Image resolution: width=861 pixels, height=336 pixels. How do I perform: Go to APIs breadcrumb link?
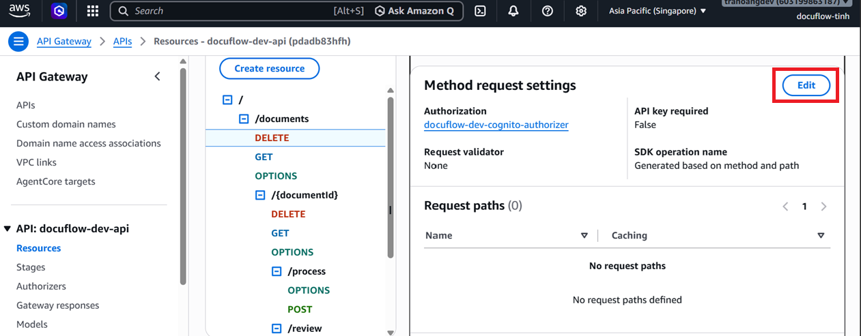(123, 41)
